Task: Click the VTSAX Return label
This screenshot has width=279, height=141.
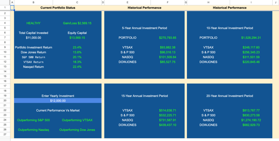Action: click(33, 62)
